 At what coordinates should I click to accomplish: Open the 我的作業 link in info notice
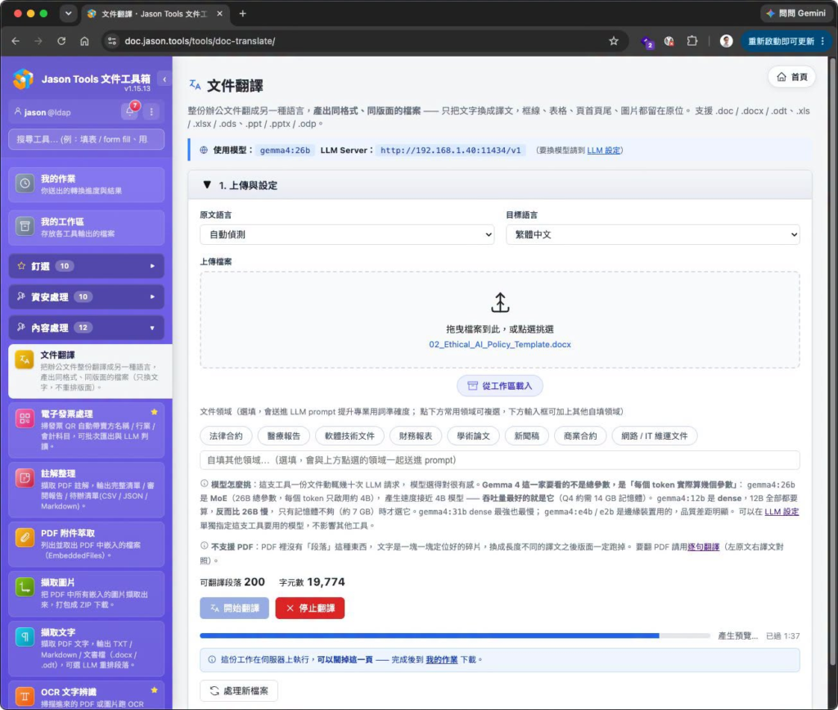point(441,660)
